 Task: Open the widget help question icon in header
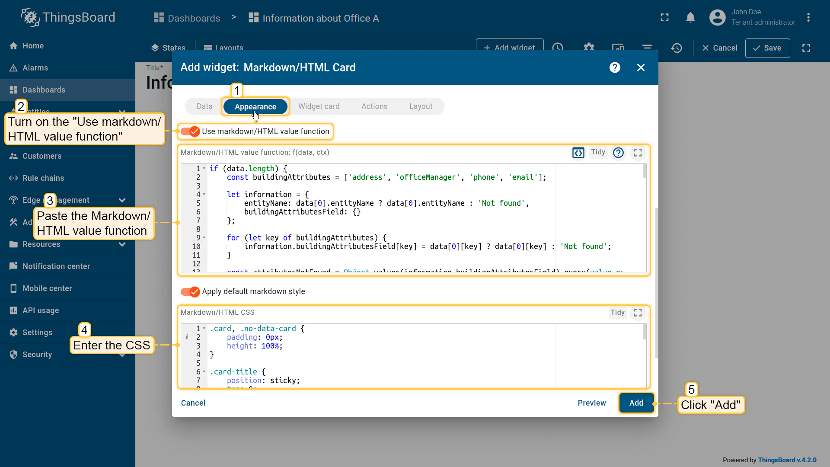(x=615, y=67)
